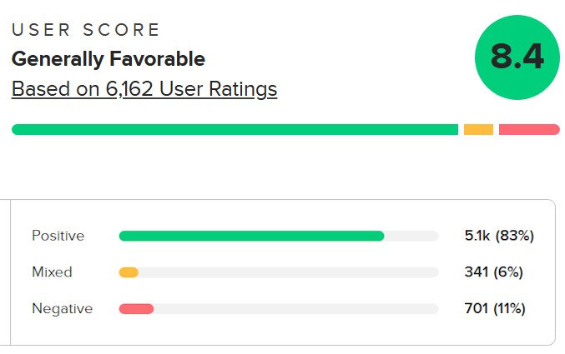
Task: Click the red Negative ratings bar fill
Action: [136, 309]
